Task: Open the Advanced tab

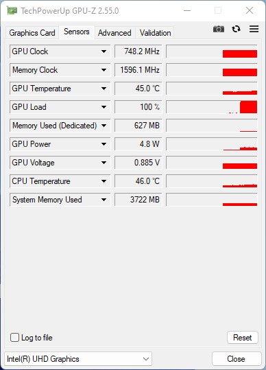Action: pos(114,33)
